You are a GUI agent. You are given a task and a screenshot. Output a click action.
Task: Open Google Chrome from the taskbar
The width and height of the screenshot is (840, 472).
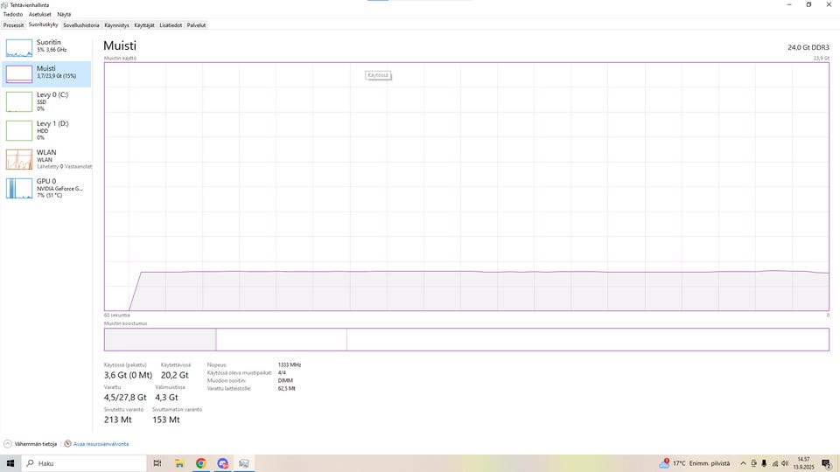(x=201, y=463)
